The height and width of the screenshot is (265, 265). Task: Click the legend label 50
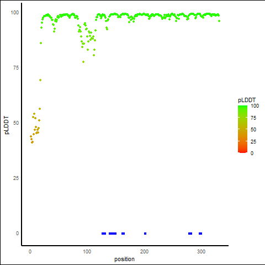[x=253, y=130]
